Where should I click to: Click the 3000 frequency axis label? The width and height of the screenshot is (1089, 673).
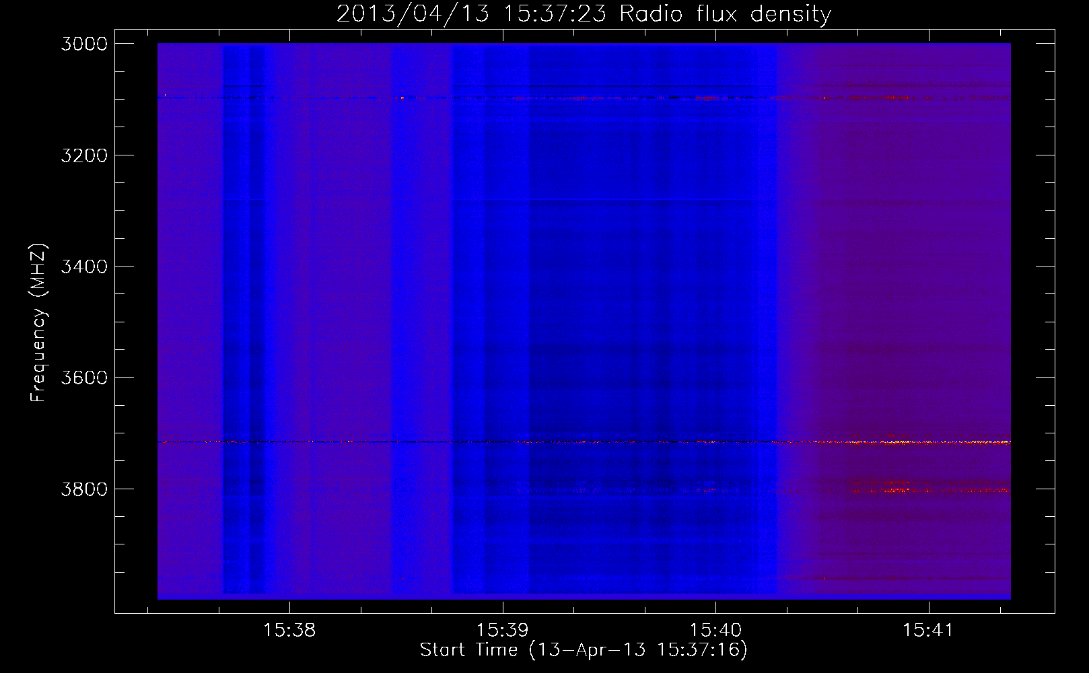point(84,44)
